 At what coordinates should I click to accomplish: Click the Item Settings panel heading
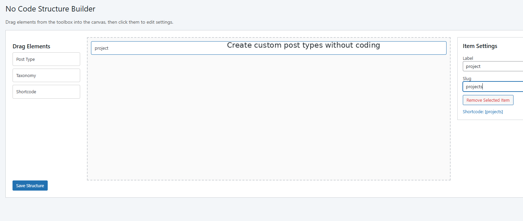coord(480,46)
